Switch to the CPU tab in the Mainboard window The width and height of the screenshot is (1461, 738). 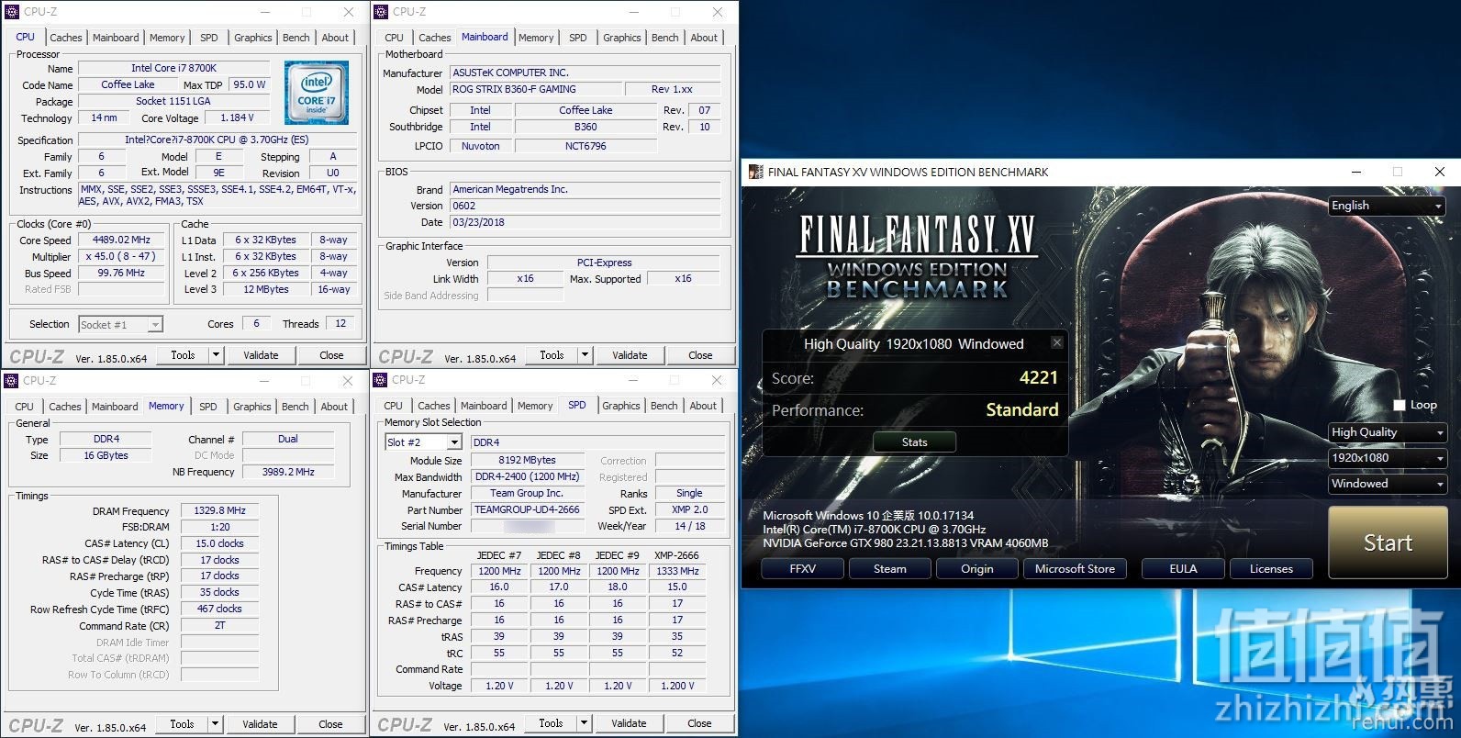coord(395,38)
